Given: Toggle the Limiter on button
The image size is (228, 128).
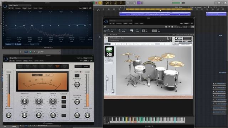Looking at the screenshot, I should [x=77, y=75].
